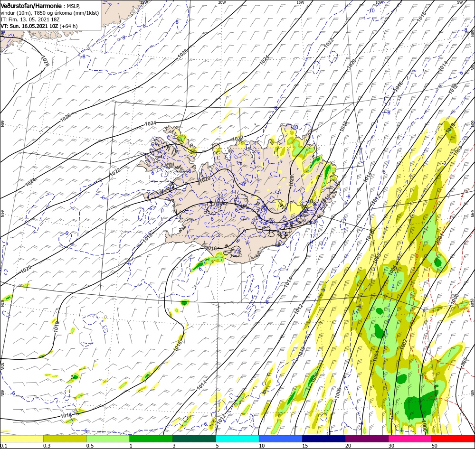The width and height of the screenshot is (475, 449).
Task: Click the 'vindur (10m), T850 og úrkoma' line
Action: pyautogui.click(x=50, y=13)
